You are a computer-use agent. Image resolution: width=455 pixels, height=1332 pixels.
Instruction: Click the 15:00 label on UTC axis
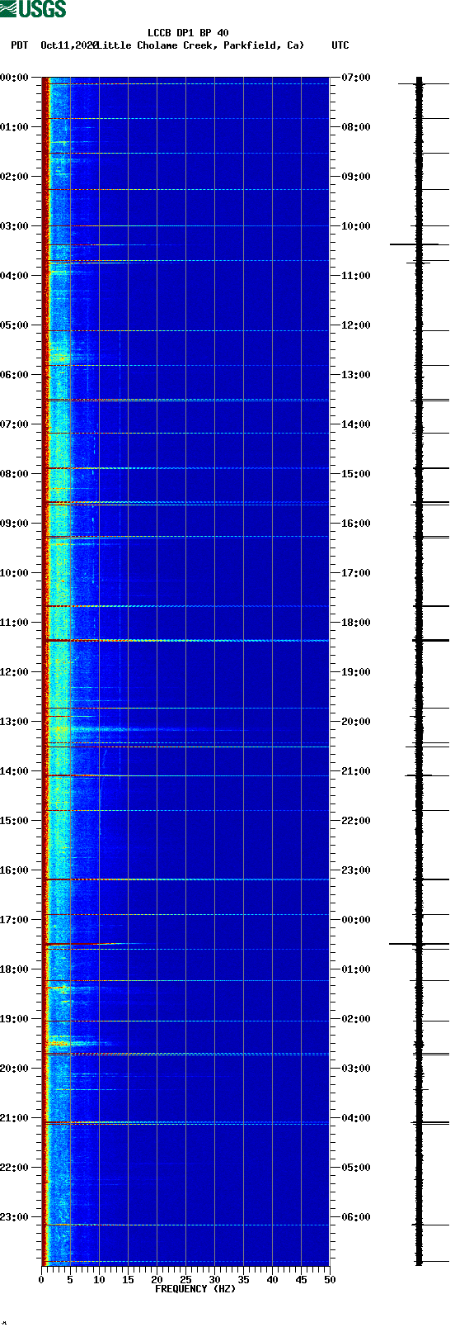(356, 474)
